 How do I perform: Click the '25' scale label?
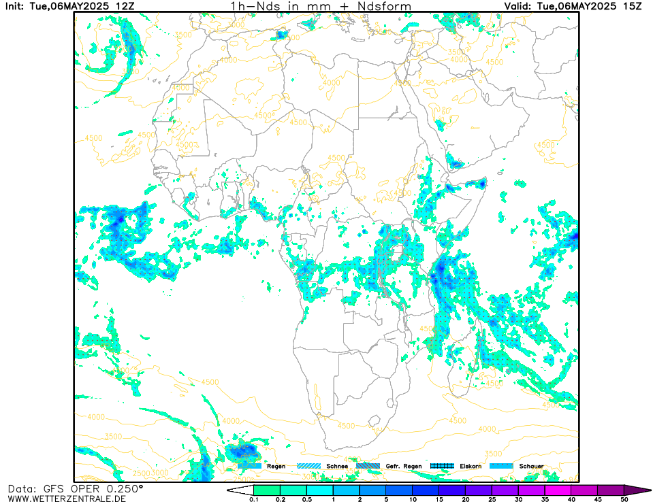point(492,500)
